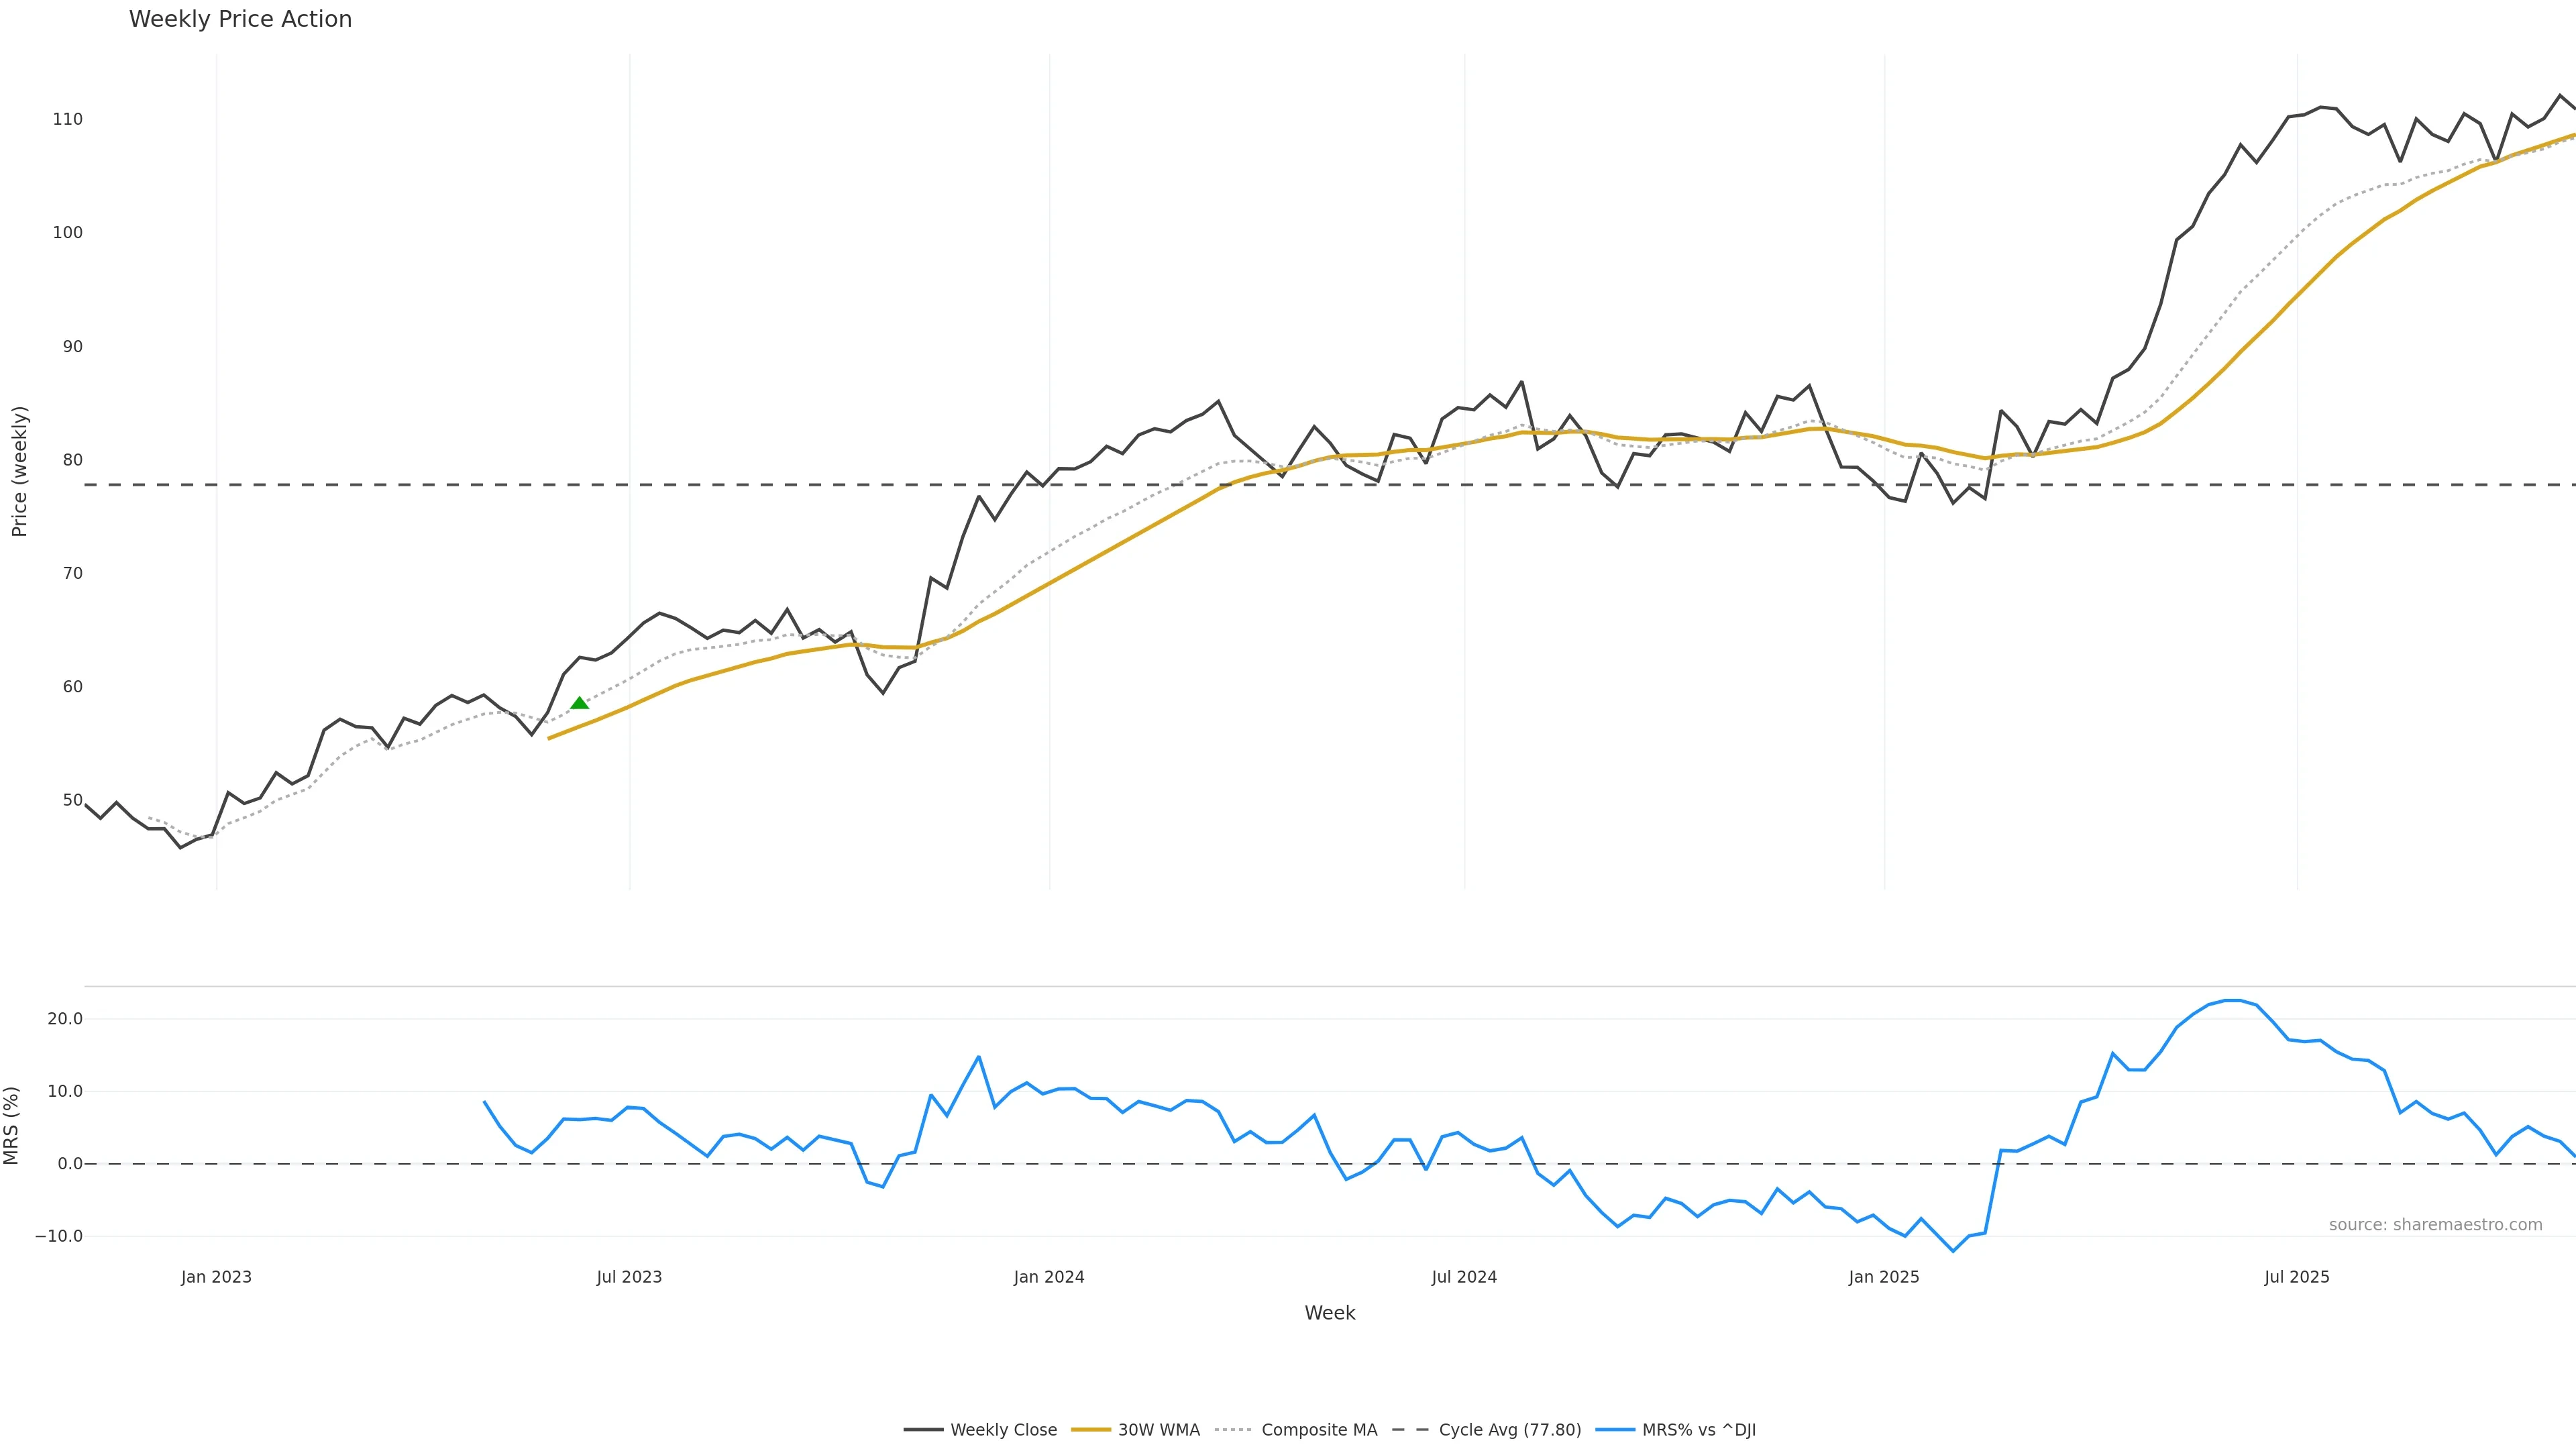Click the −10.0 MRS tick label
Screen dimensions: 2576x1449
(59, 1236)
